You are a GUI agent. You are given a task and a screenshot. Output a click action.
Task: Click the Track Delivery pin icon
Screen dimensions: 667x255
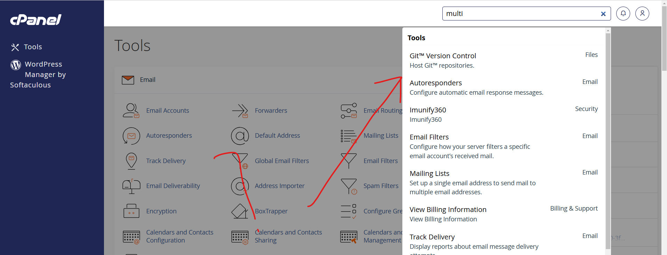131,161
